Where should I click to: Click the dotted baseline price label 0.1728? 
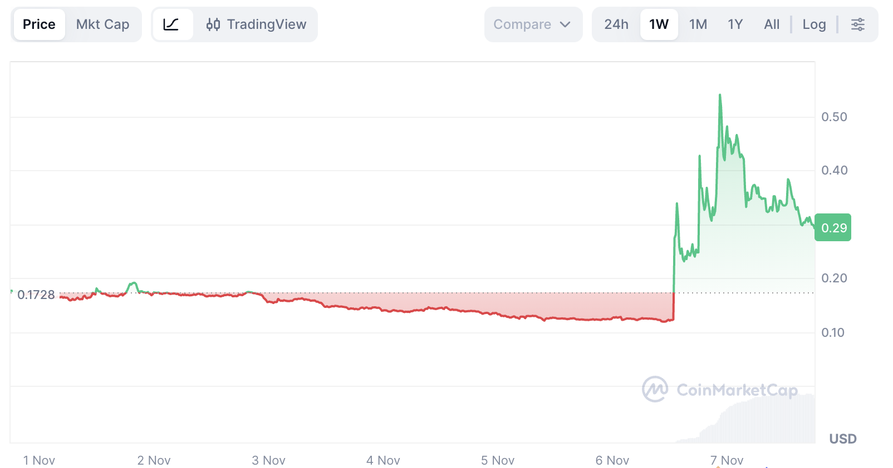coord(36,295)
